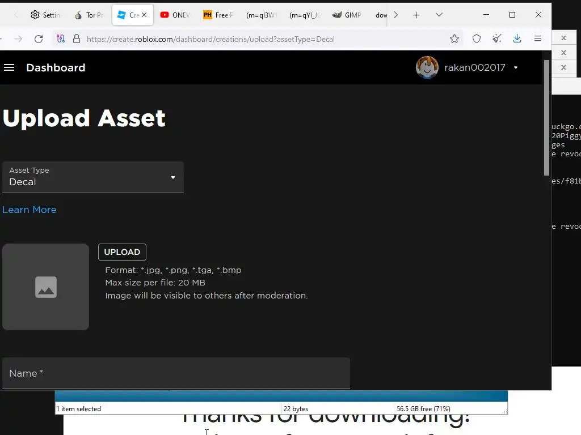Click "1 item selected" in the Explorer status bar
581x435 pixels.
[78, 409]
